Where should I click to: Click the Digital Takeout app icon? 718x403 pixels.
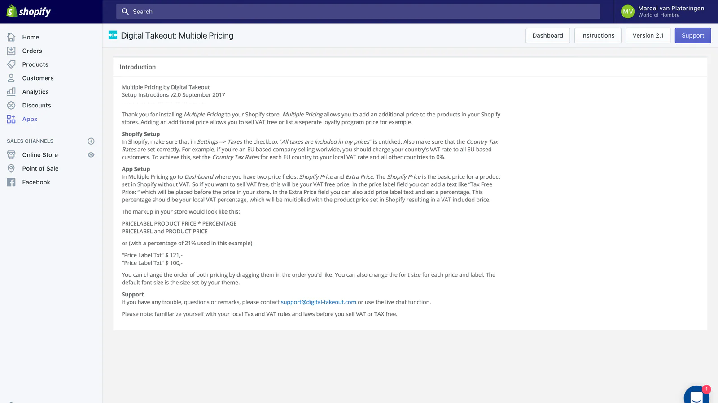click(113, 35)
